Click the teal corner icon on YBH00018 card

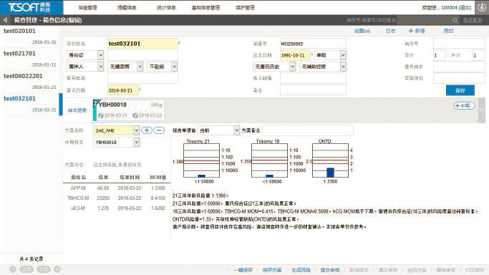(x=96, y=103)
